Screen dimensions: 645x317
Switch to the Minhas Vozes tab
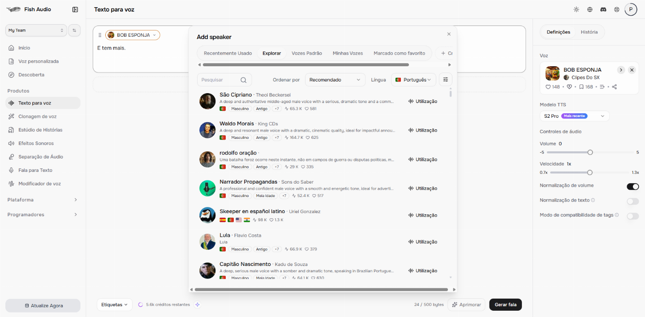pos(348,53)
